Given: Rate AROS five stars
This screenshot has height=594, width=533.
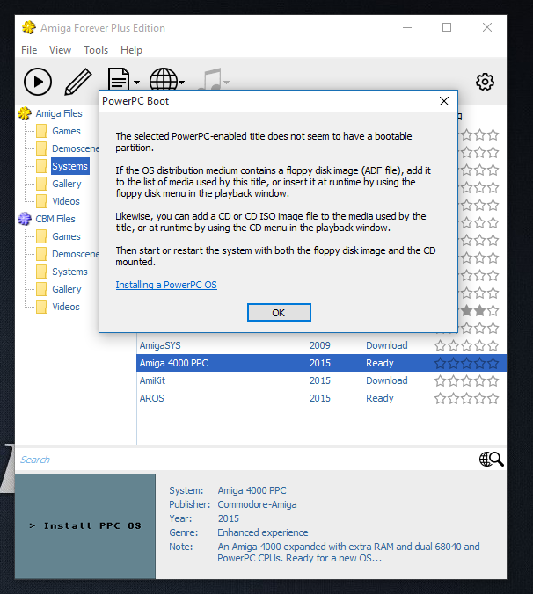Looking at the screenshot, I should pos(493,398).
